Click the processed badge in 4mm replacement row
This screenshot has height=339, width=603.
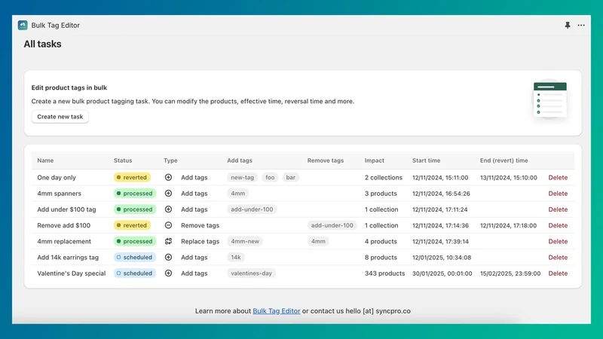(135, 241)
